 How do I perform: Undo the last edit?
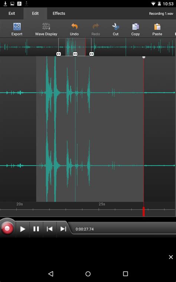click(74, 29)
